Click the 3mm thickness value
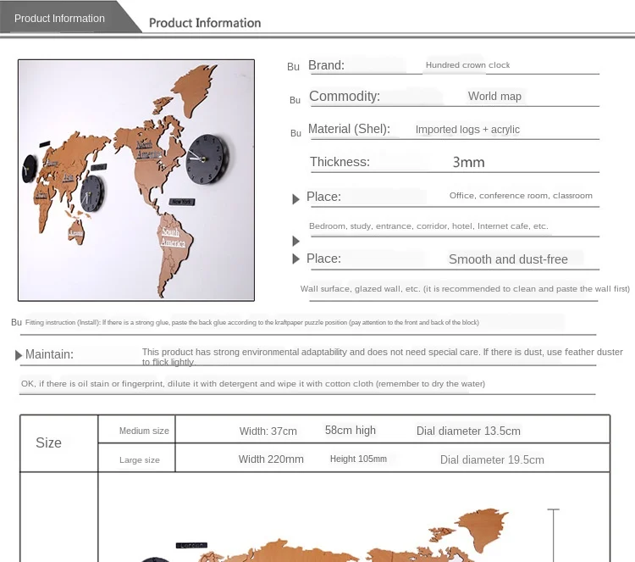The image size is (635, 562). click(x=468, y=162)
